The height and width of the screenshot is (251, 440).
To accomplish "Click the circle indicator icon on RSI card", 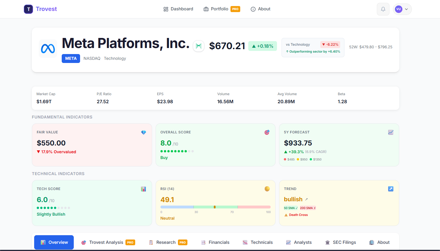I will (x=267, y=189).
